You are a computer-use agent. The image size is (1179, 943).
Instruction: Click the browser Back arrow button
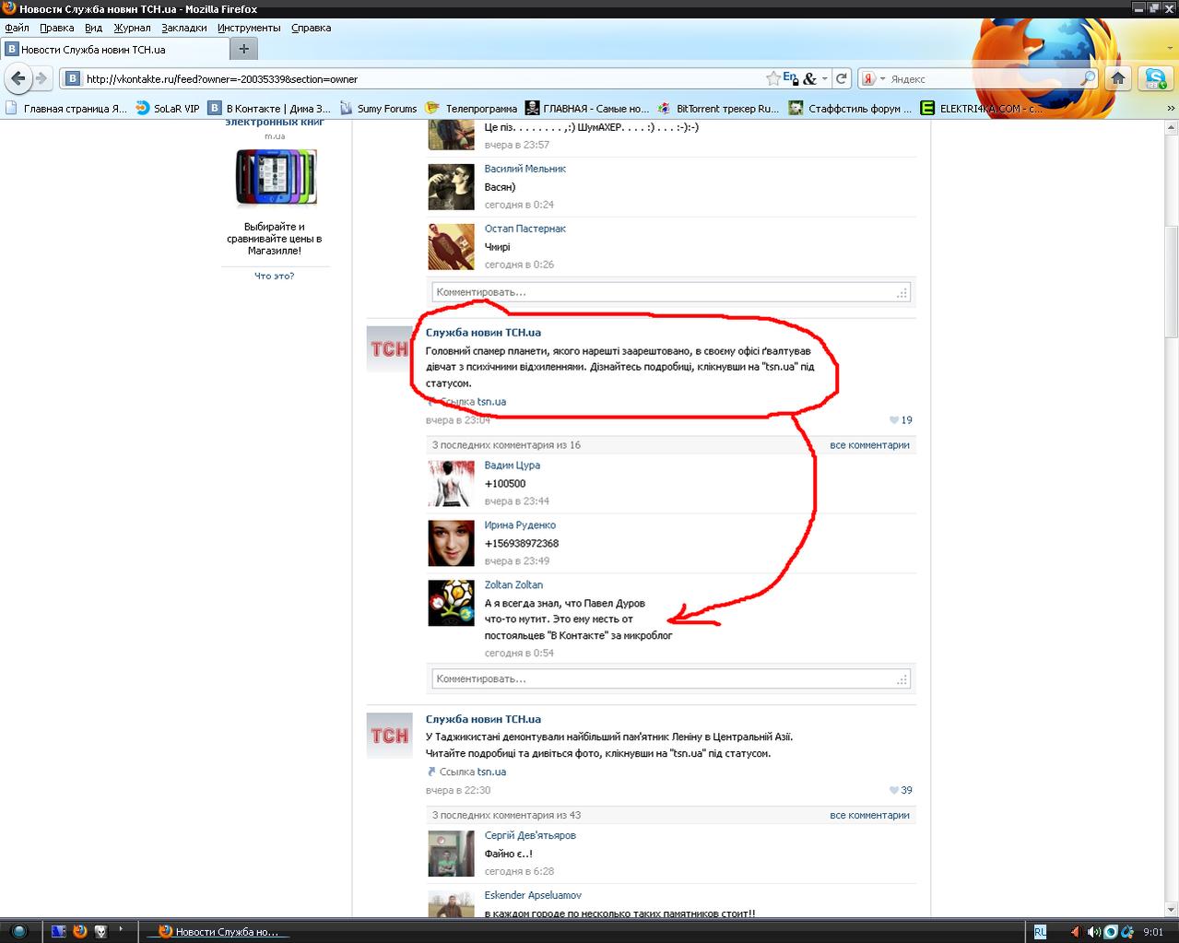click(x=18, y=79)
